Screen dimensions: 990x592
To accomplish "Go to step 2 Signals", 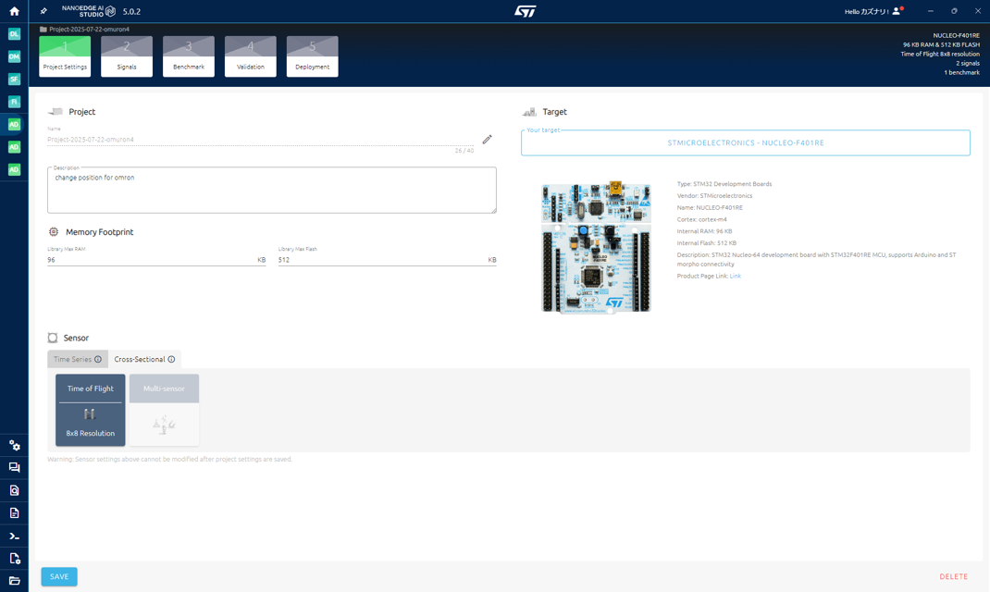I will [127, 56].
